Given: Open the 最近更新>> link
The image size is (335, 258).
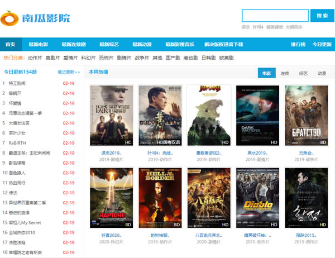Looking at the screenshot, I should 67,72.
